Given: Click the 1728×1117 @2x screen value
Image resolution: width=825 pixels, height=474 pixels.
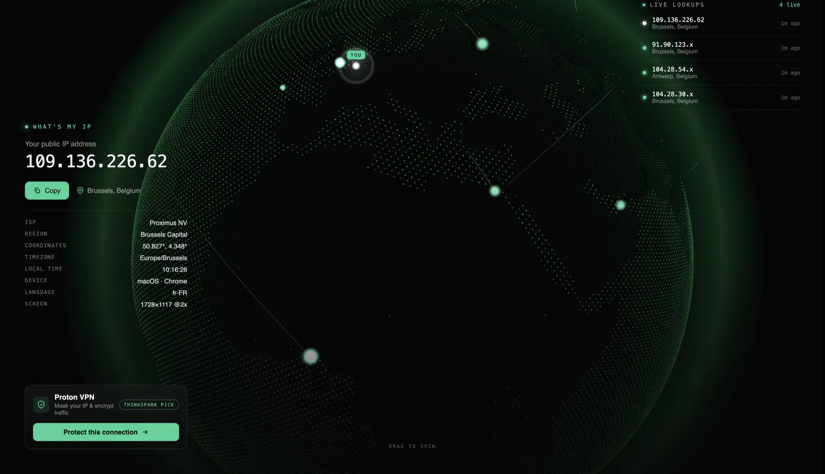Looking at the screenshot, I should 164,305.
